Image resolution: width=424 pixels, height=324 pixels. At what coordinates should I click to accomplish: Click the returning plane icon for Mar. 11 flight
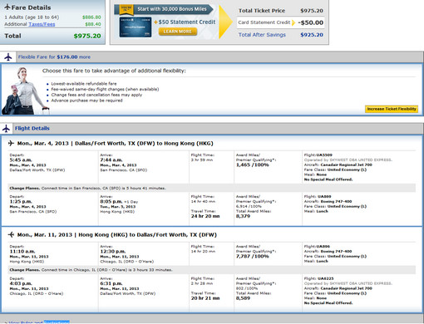[11, 234]
